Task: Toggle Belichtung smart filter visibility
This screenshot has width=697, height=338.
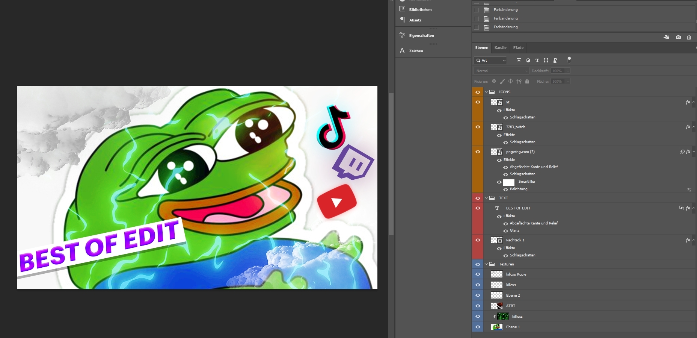Action: (505, 189)
